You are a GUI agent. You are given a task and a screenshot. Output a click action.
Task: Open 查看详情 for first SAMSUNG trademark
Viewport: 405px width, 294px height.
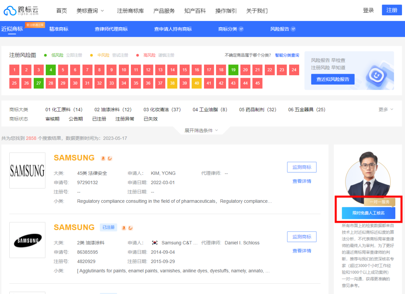pyautogui.click(x=301, y=181)
